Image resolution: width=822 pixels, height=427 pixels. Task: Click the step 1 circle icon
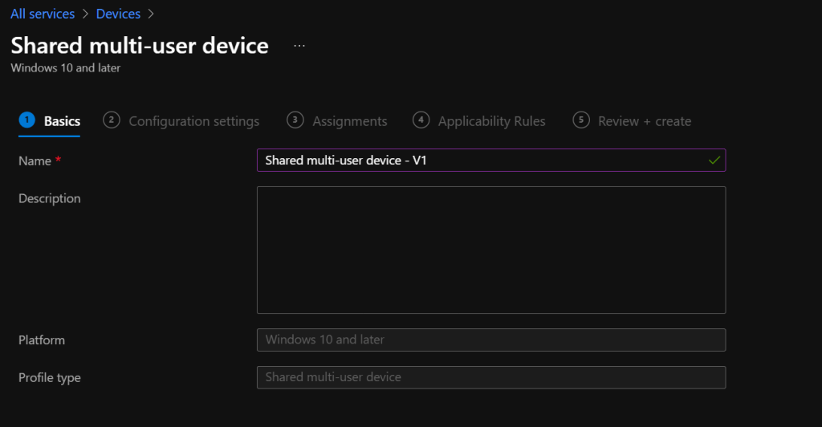[26, 120]
